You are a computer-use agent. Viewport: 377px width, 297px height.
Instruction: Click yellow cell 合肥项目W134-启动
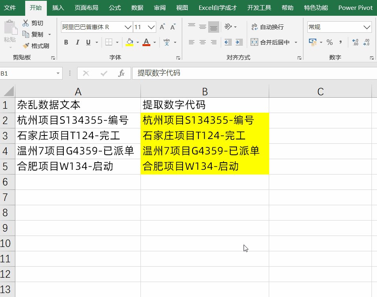(205, 167)
